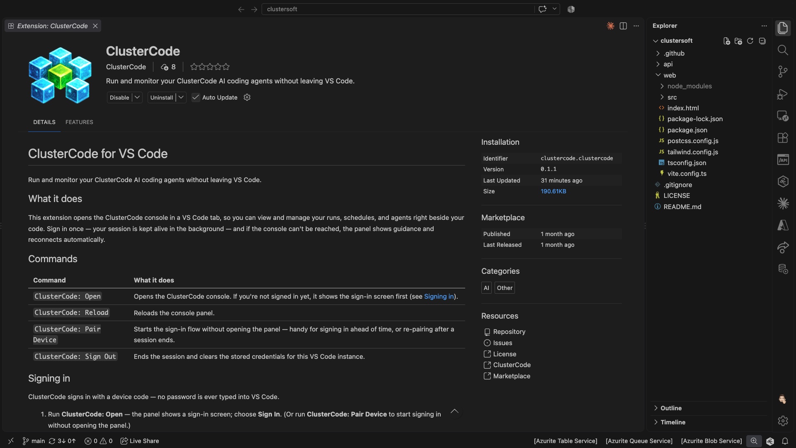This screenshot has width=796, height=448.
Task: Click the New Folder icon in Explorer
Action: pos(738,41)
